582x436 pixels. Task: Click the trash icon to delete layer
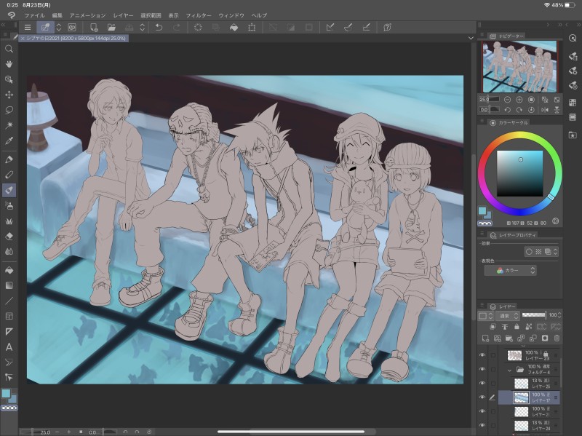(x=557, y=338)
